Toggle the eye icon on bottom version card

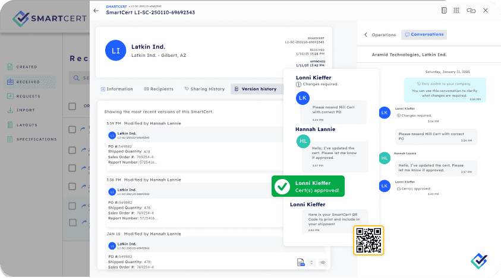point(323,262)
